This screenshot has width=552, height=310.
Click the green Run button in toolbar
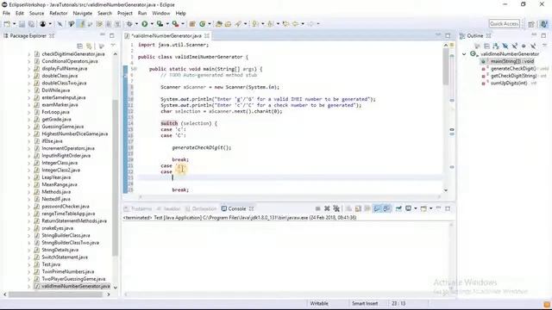(x=145, y=24)
